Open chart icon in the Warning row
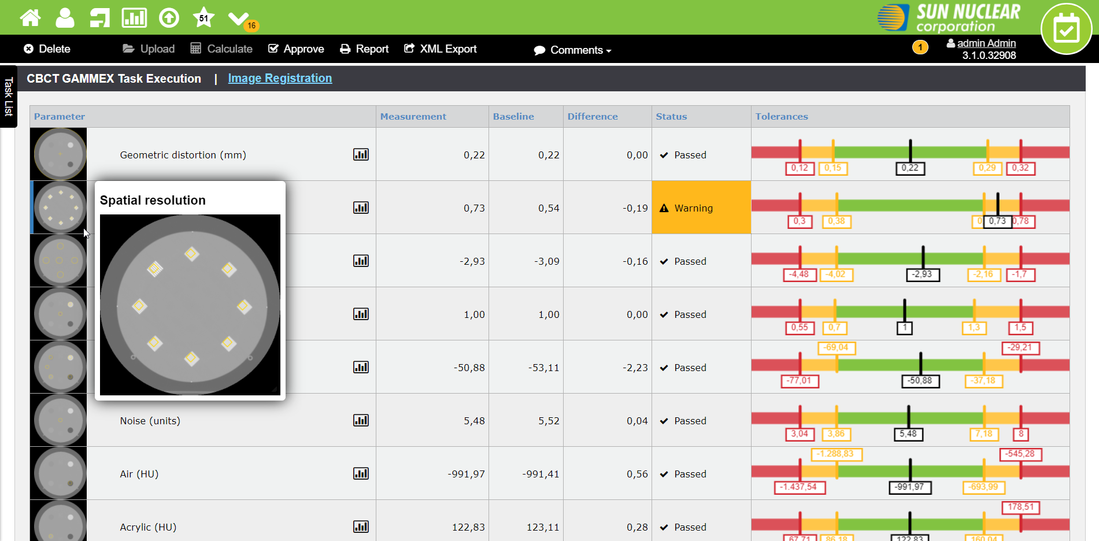The width and height of the screenshot is (1099, 541). (361, 207)
